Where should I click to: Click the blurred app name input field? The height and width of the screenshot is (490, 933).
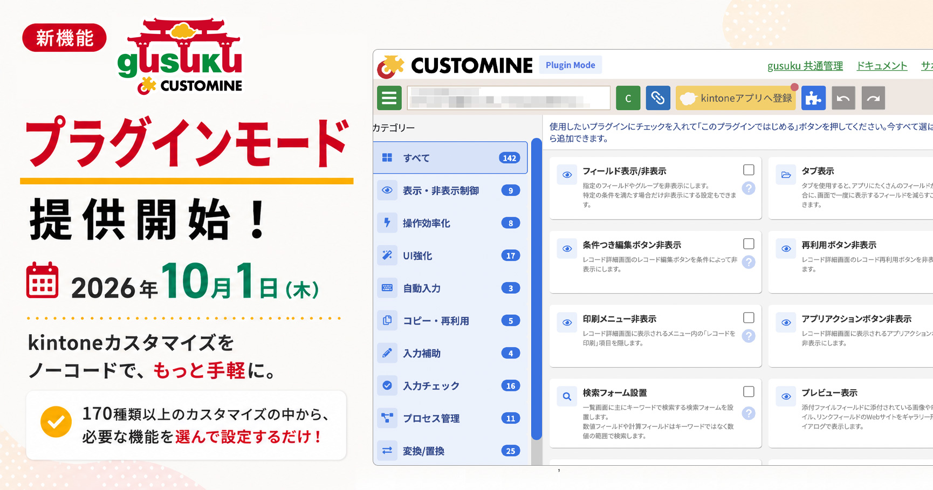[x=509, y=98]
